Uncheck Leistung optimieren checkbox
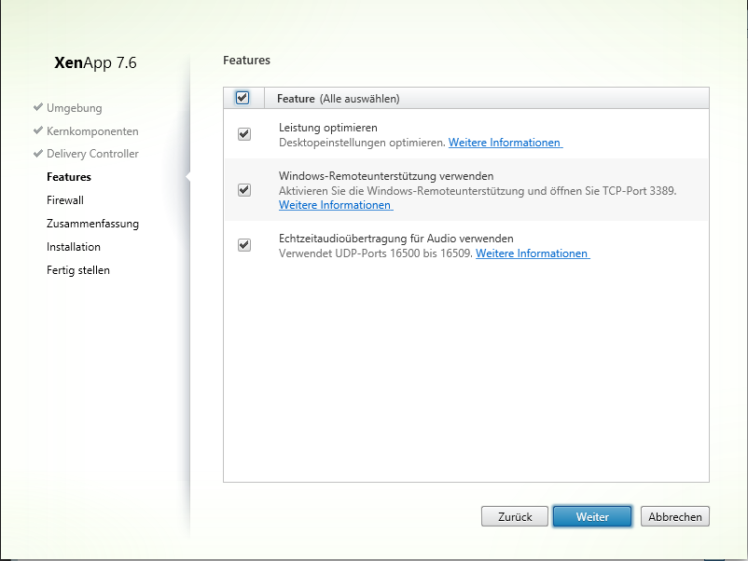This screenshot has width=748, height=561. 244,134
